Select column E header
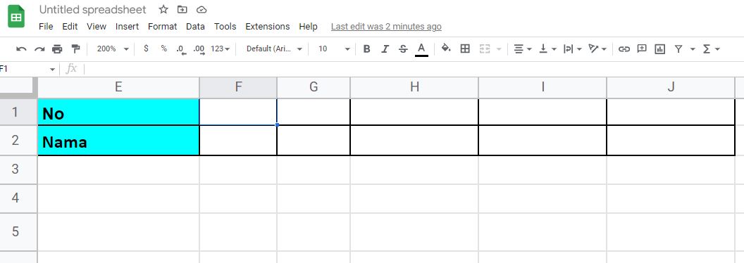Viewport: 744px width, 263px height. point(118,87)
